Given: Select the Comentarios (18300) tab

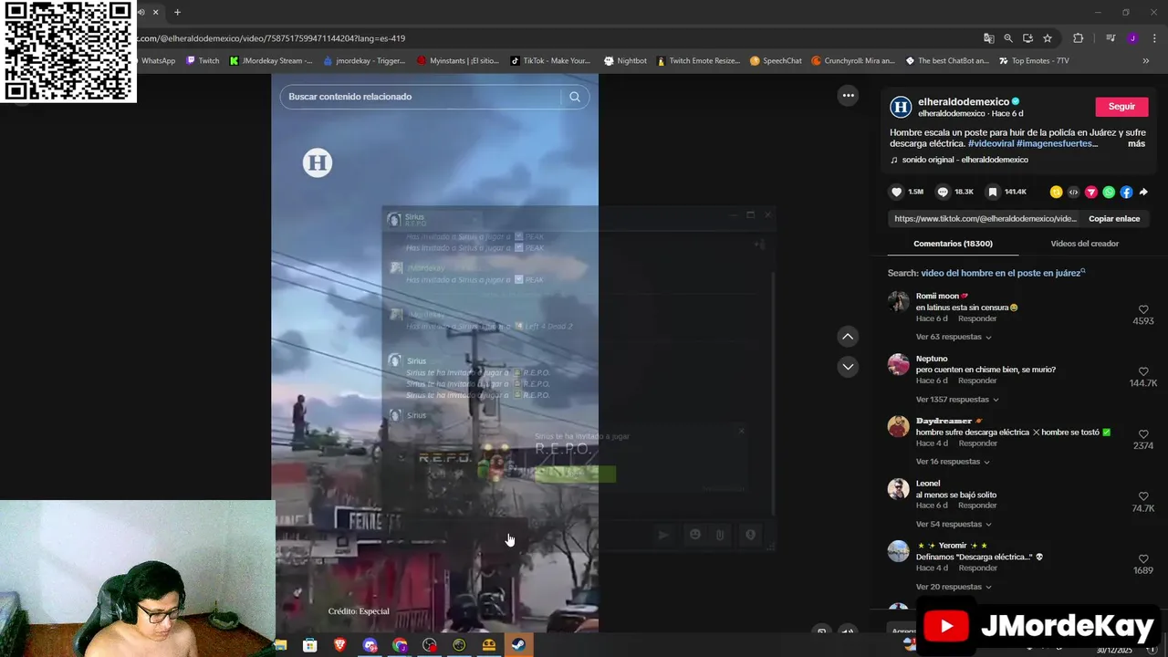Looking at the screenshot, I should [953, 244].
